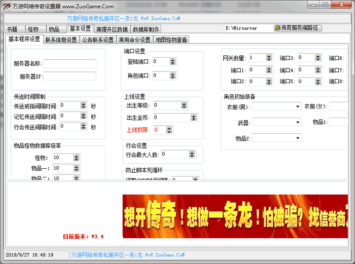355x264 pixels.
Task: Click 传送戒指间隔时间 spinner arrows
Action: coord(84,105)
